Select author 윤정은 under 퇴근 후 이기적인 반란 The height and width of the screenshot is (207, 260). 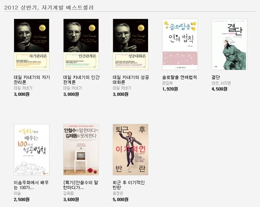click(118, 193)
